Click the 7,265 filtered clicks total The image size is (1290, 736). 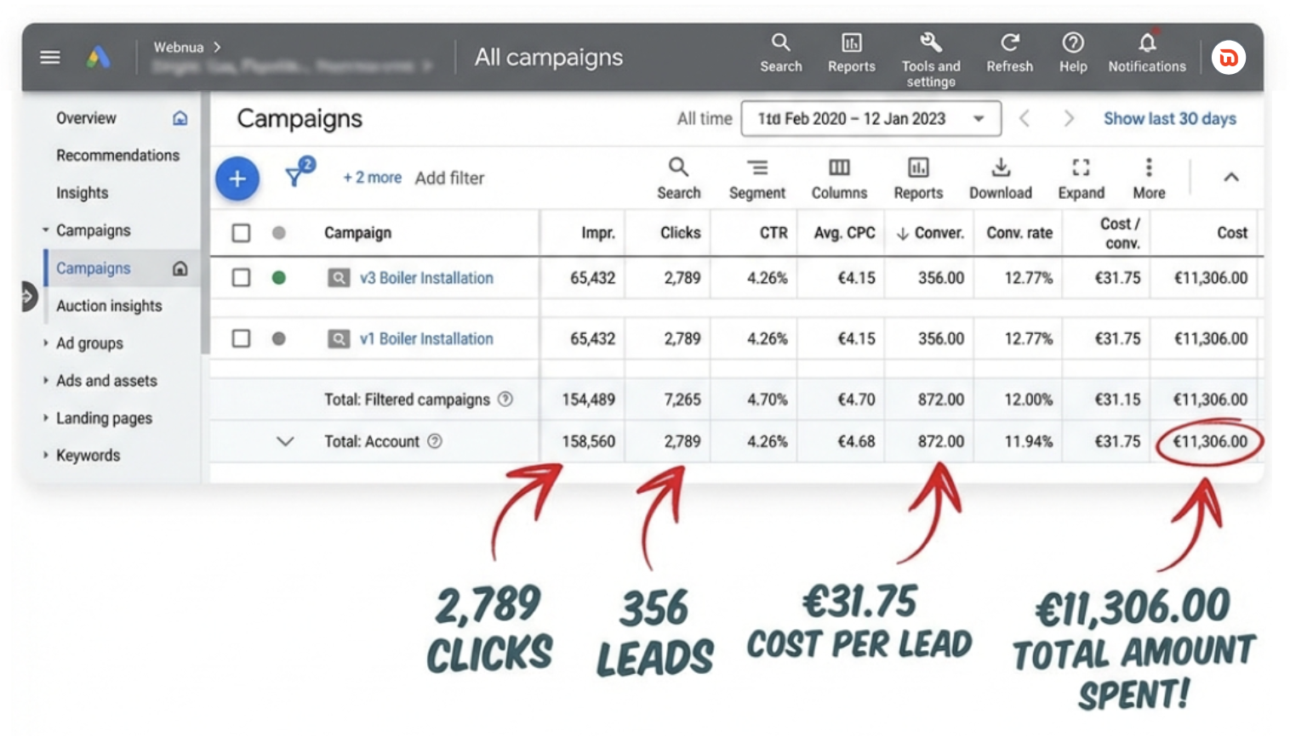[682, 399]
